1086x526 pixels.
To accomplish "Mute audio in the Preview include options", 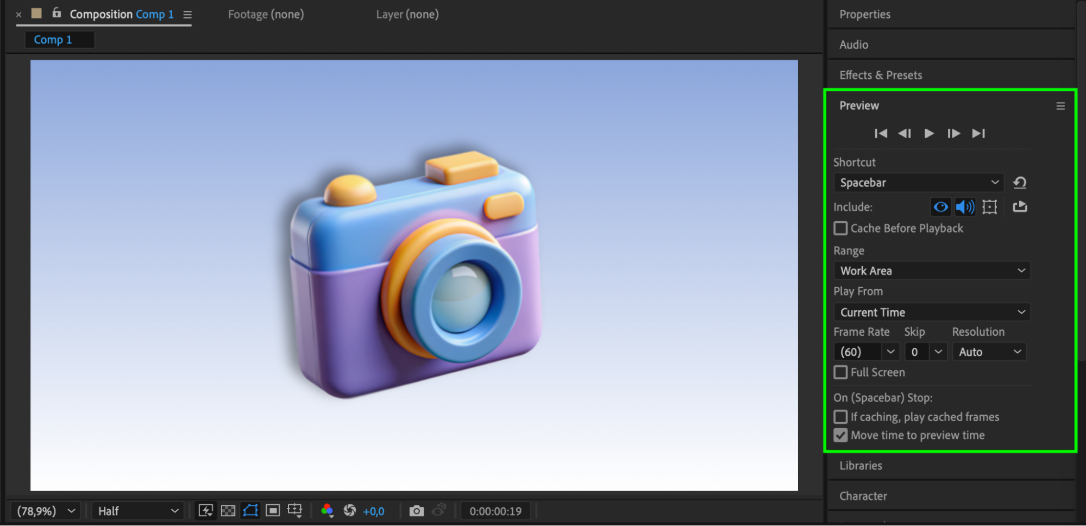I will [965, 207].
